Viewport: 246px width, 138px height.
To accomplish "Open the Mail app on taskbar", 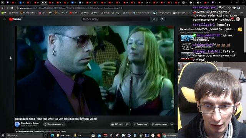I will pyautogui.click(x=99, y=135).
